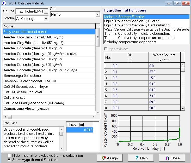Click RH cell 0,93 in row 8
The width and height of the screenshot is (191, 163).
[x=130, y=108]
